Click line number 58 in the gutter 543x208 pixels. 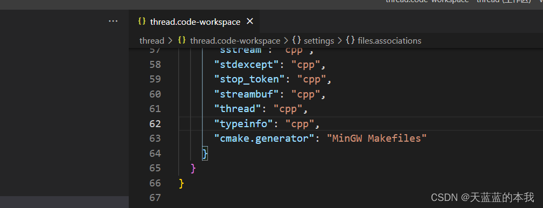coord(155,65)
